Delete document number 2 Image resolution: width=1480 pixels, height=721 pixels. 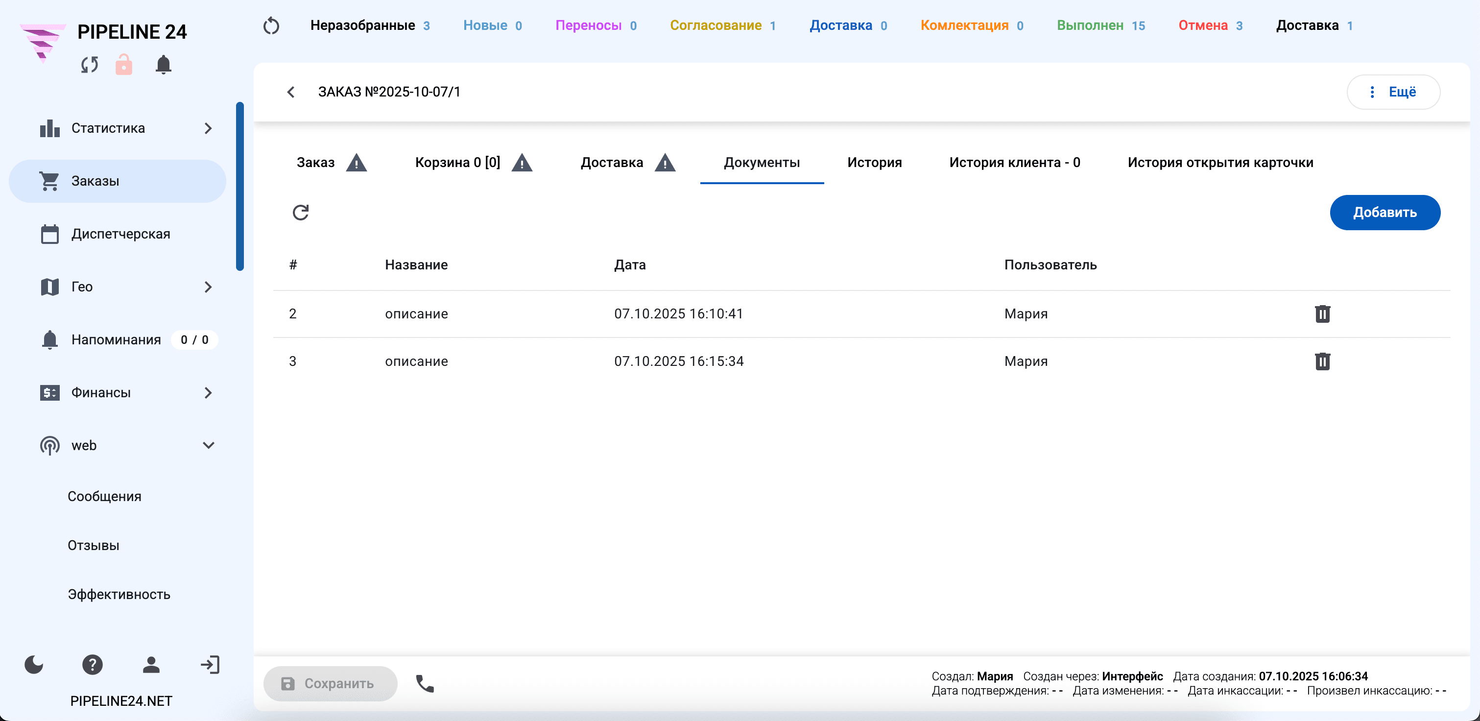[1323, 313]
